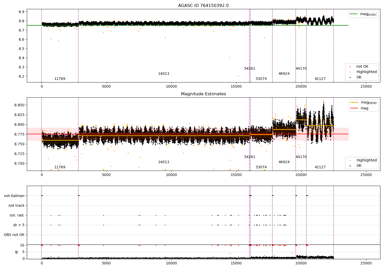Click the "OBS not OK" row label
This screenshot has height=269, width=384.
14,235
